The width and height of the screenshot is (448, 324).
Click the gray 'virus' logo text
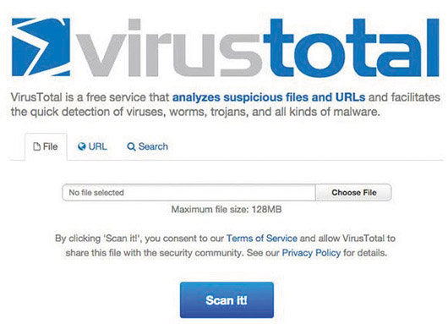click(x=169, y=47)
